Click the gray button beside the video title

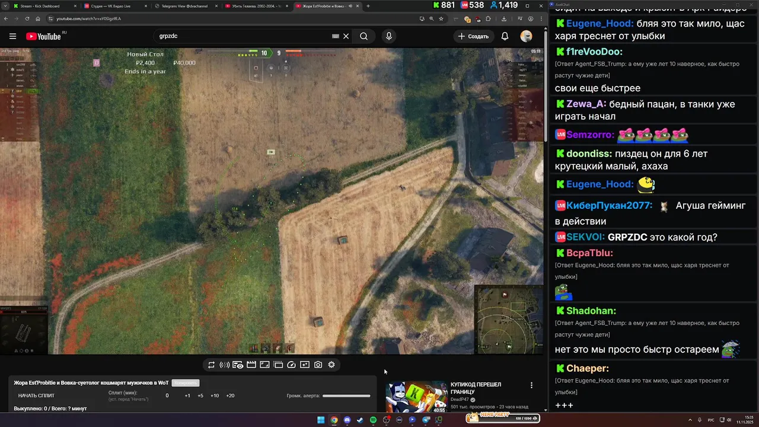pos(186,383)
